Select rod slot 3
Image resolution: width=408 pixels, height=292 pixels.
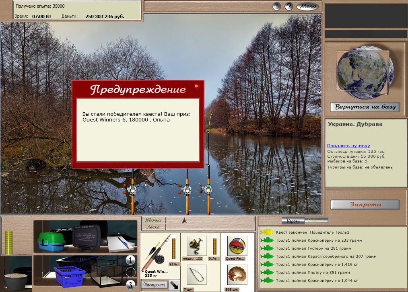[x=130, y=285]
